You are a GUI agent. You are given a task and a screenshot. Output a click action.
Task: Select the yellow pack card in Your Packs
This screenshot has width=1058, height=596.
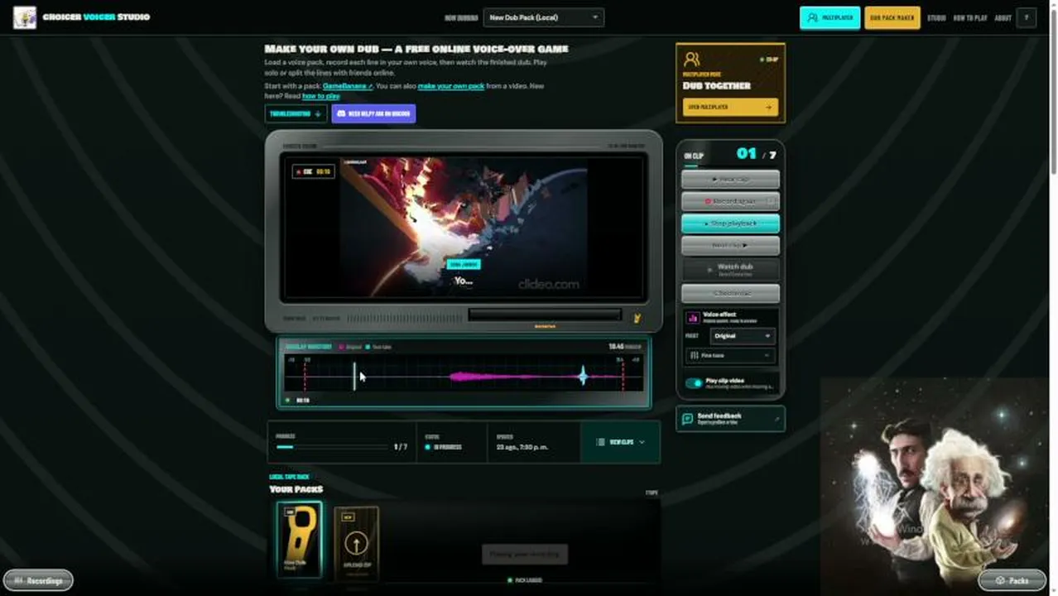[x=299, y=539]
